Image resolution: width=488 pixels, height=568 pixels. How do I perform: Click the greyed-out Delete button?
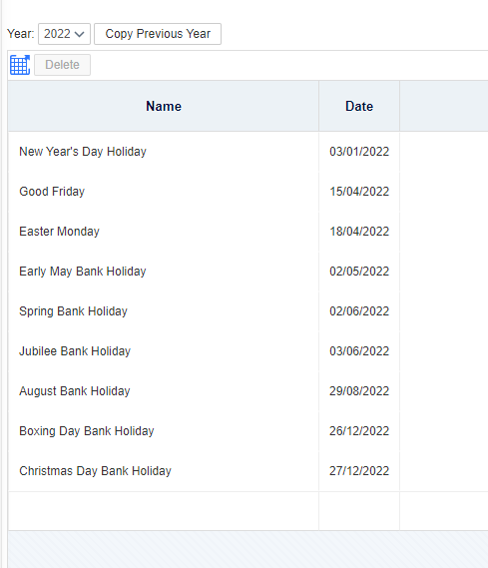pyautogui.click(x=62, y=65)
